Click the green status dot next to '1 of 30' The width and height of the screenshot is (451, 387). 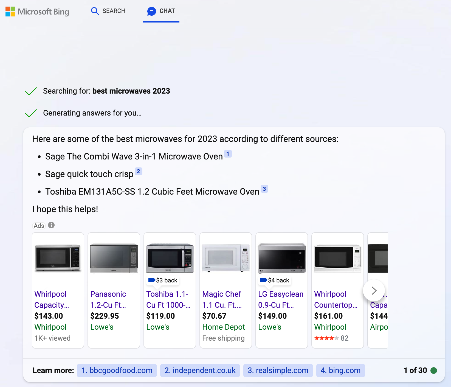(433, 370)
